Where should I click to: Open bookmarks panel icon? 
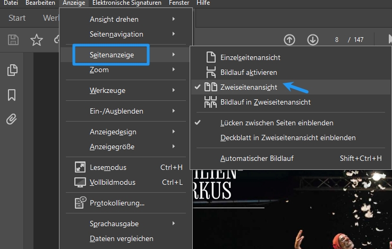click(12, 95)
